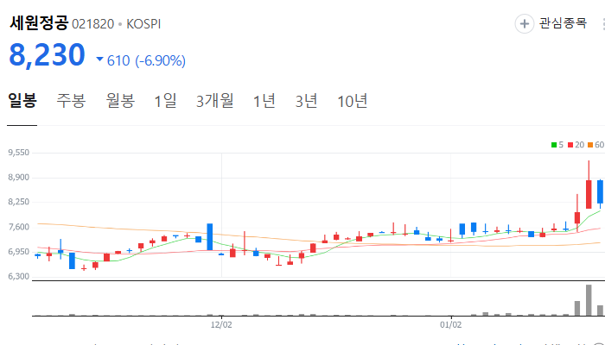Click the 9,550 y-axis label
Viewport: 605px width, 345px height.
click(18, 153)
